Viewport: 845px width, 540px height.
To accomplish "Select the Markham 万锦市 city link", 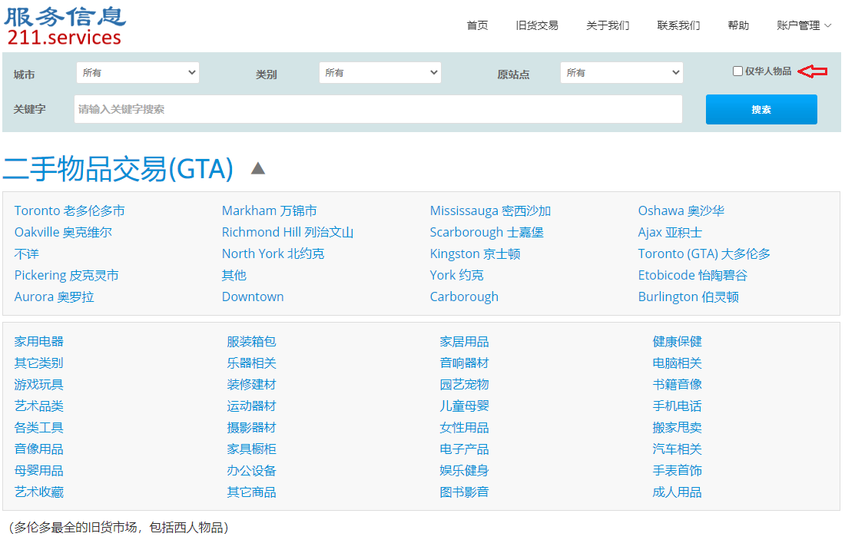I will (x=269, y=210).
